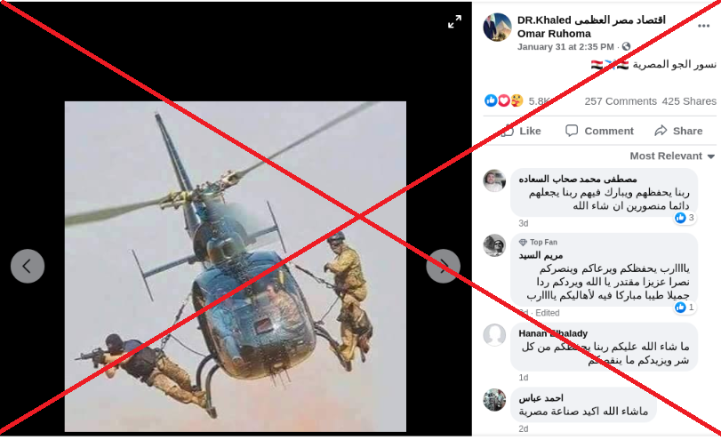View likes on the first comment
Viewport: 721px width, 440px height.
click(685, 218)
